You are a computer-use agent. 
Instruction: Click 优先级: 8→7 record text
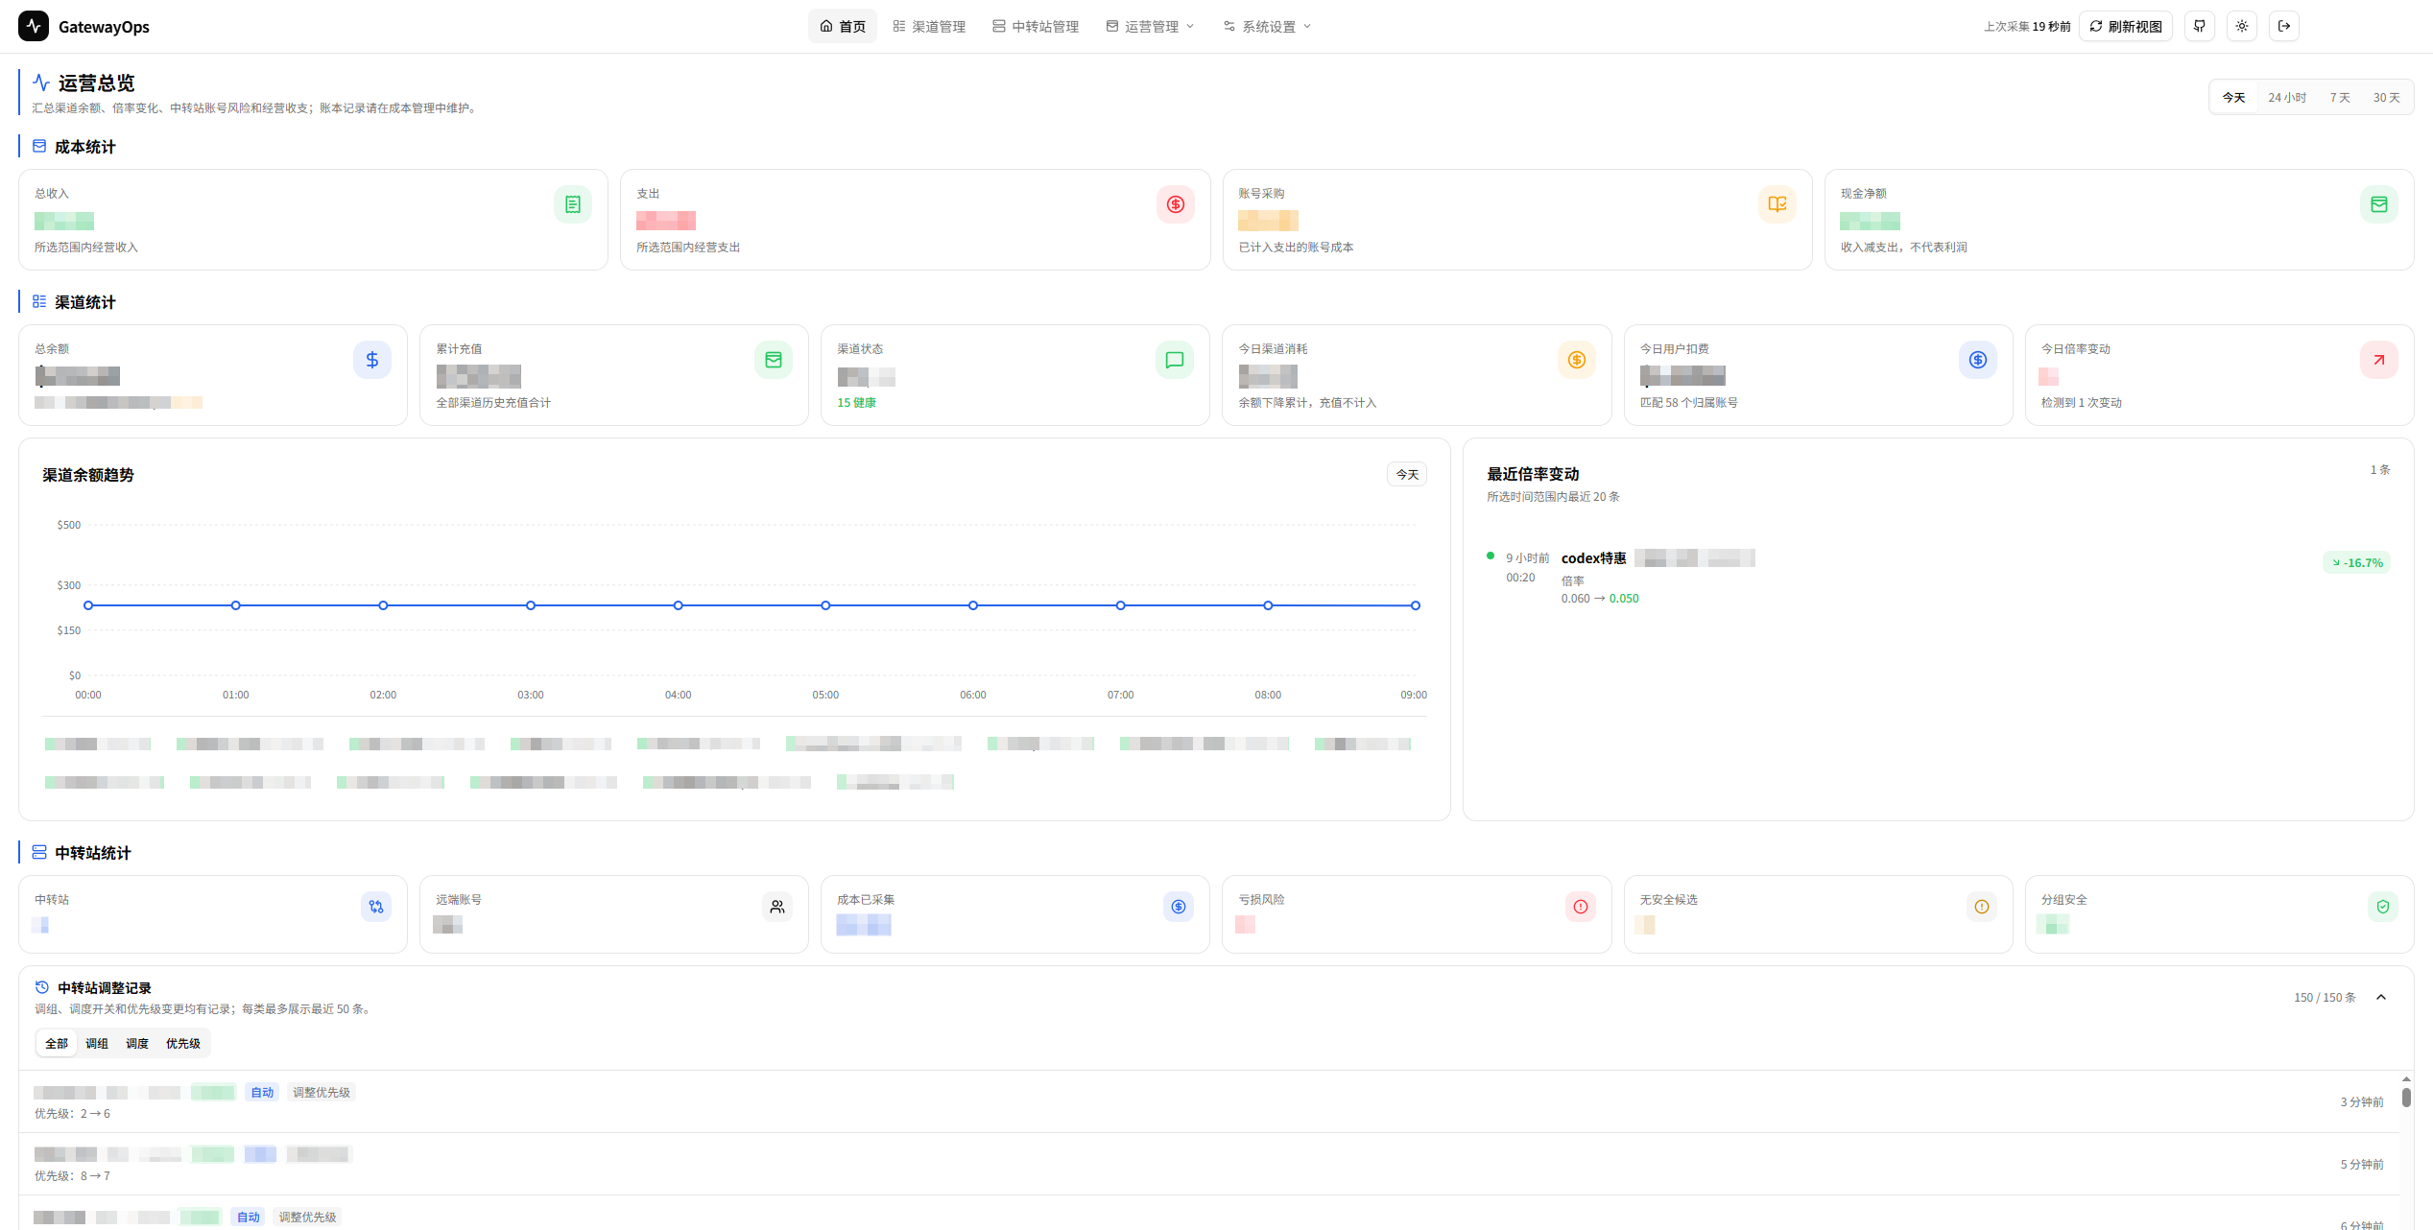pyautogui.click(x=72, y=1176)
